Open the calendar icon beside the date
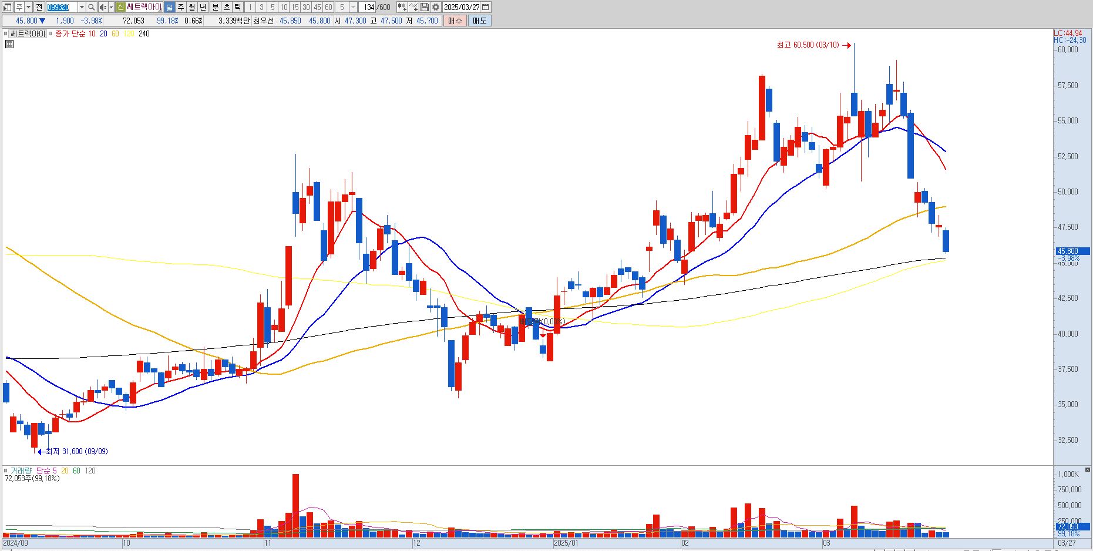The height and width of the screenshot is (551, 1093). tap(485, 7)
